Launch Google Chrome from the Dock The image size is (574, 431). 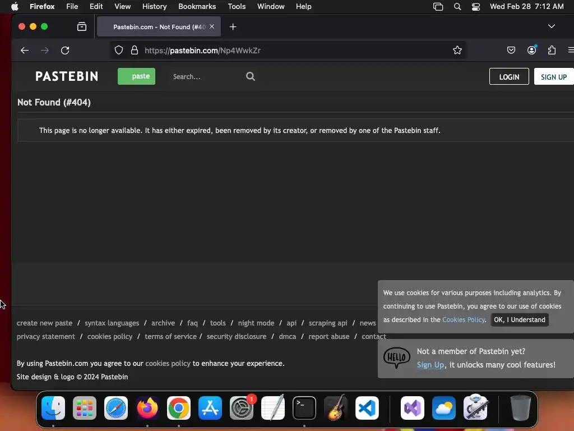click(179, 407)
